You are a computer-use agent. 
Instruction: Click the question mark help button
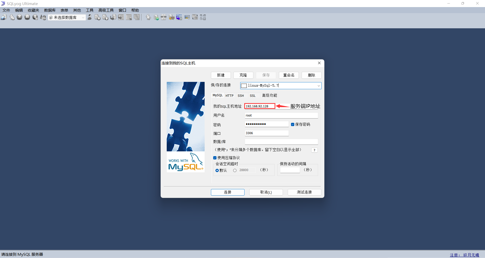[x=314, y=150]
